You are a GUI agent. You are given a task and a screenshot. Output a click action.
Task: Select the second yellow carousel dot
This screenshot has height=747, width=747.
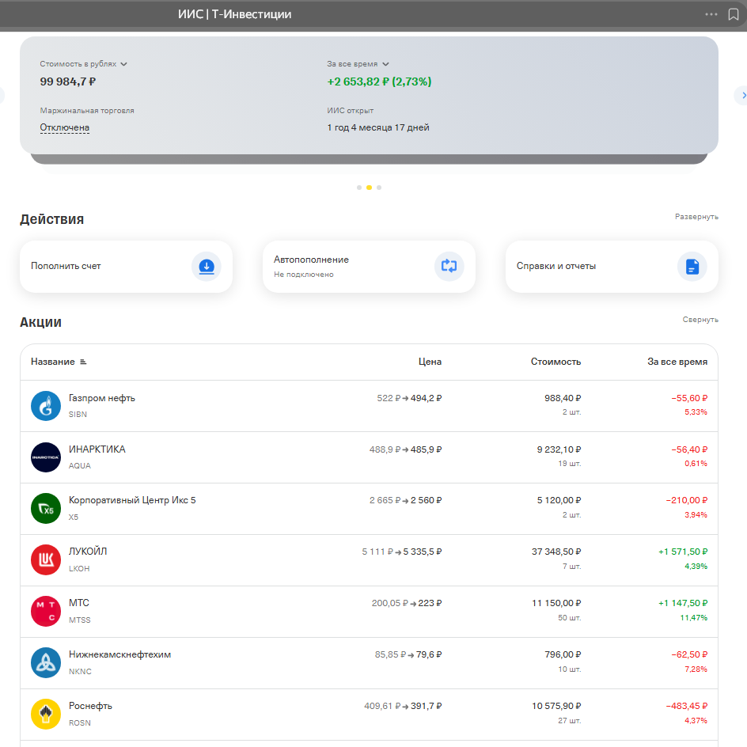pyautogui.click(x=370, y=188)
